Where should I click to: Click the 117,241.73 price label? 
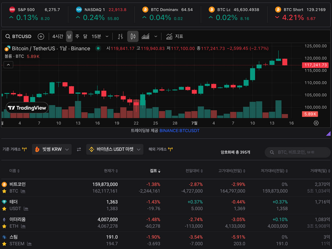click(x=315, y=65)
